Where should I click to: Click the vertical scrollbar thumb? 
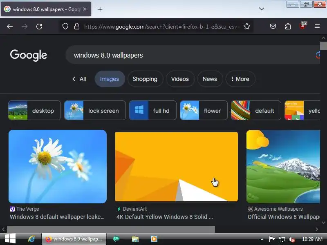(x=323, y=46)
